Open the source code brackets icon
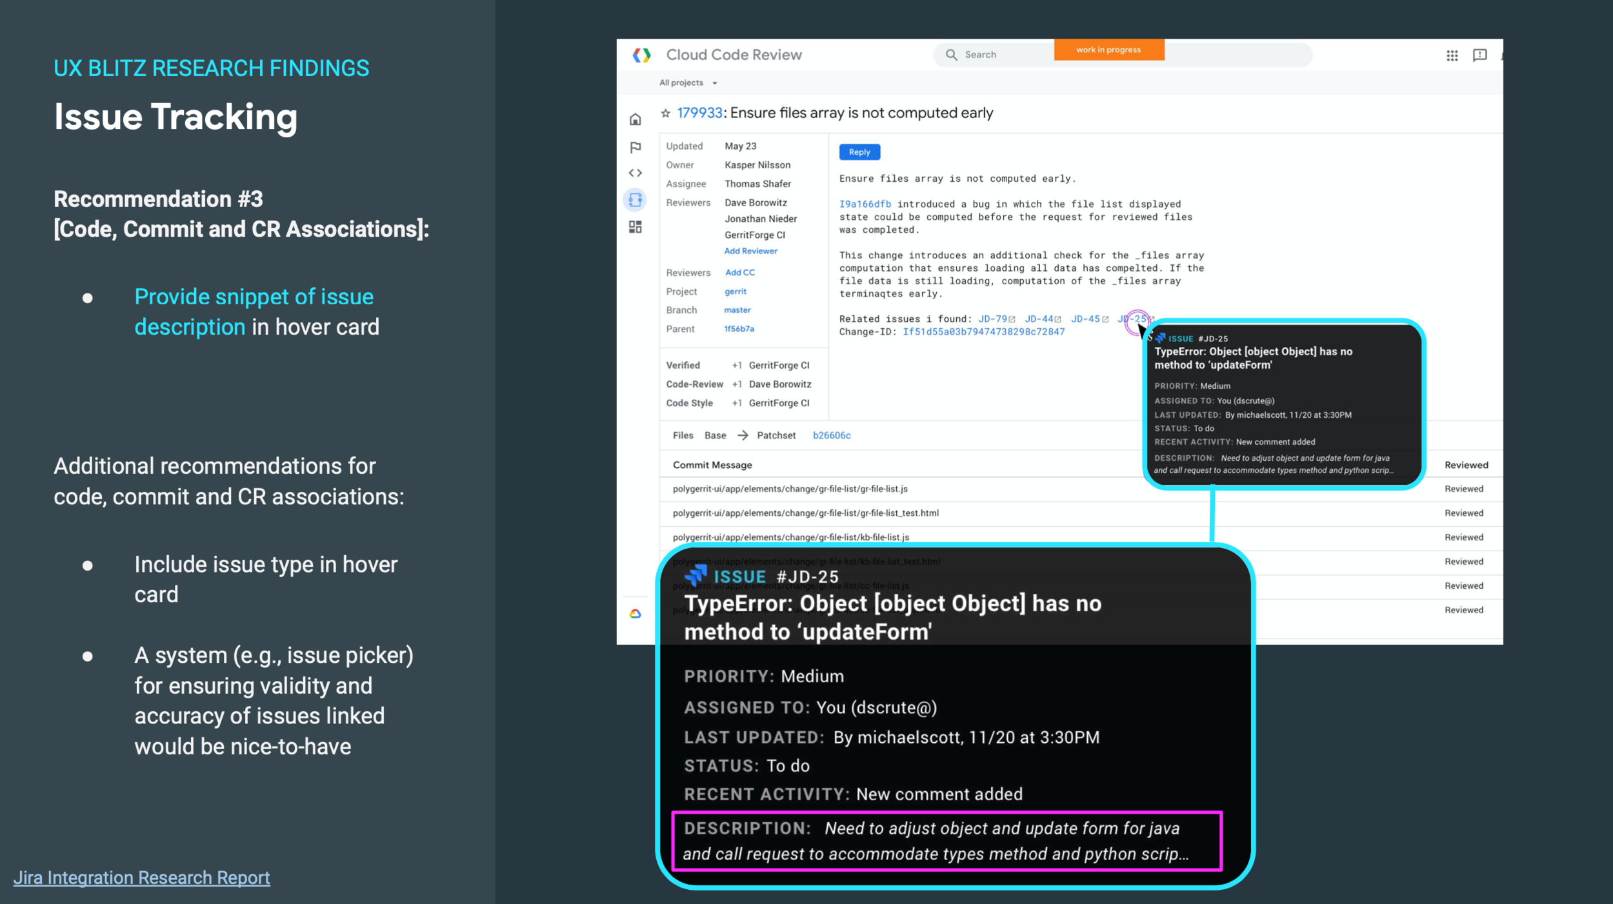 pyautogui.click(x=635, y=173)
